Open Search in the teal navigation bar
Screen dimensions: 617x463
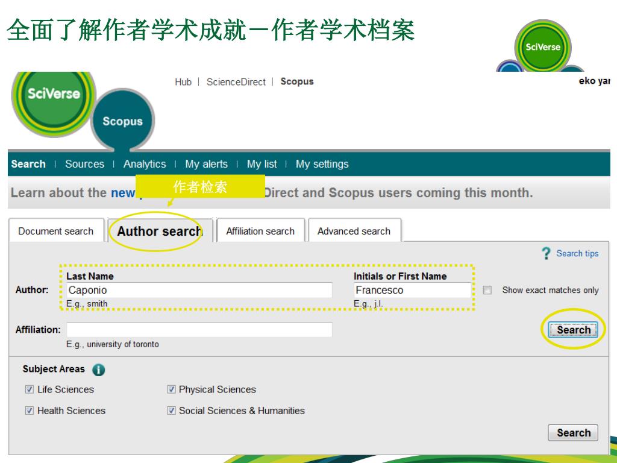tap(28, 164)
